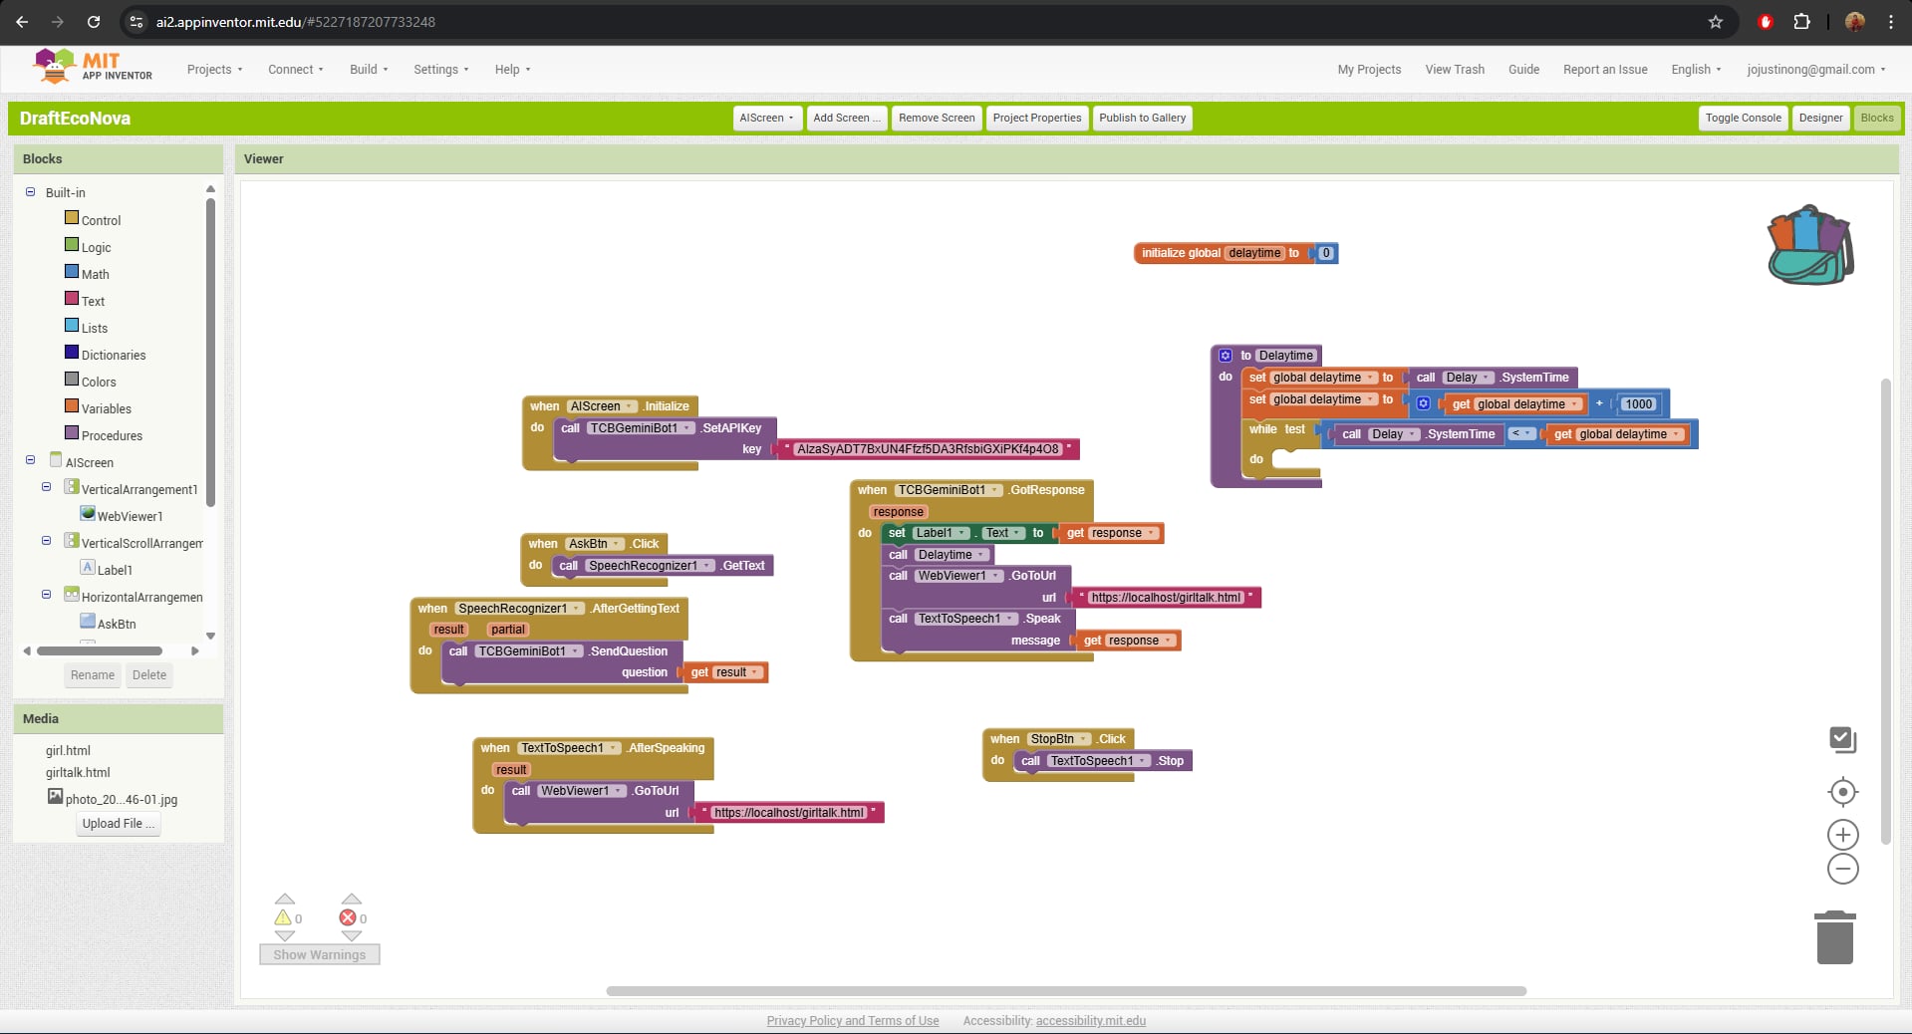Open the Projects menu
This screenshot has height=1034, width=1912.
coord(214,70)
